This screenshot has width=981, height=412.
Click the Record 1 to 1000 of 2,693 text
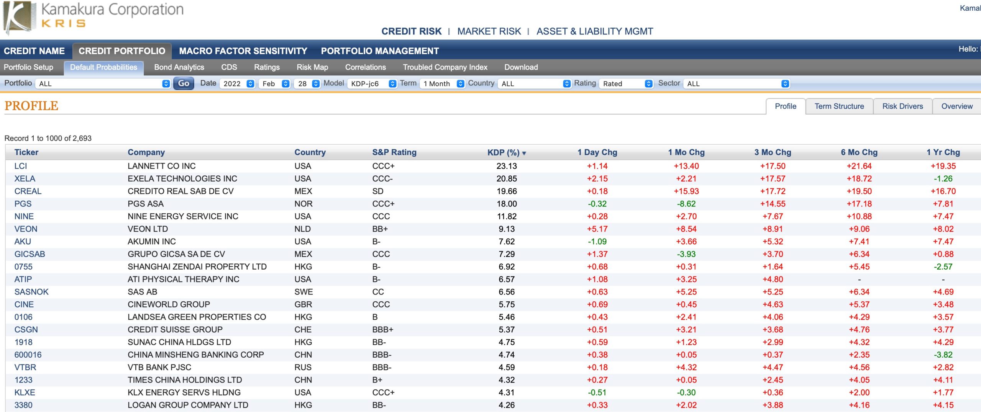tap(48, 138)
